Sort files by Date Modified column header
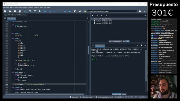 [107, 19]
